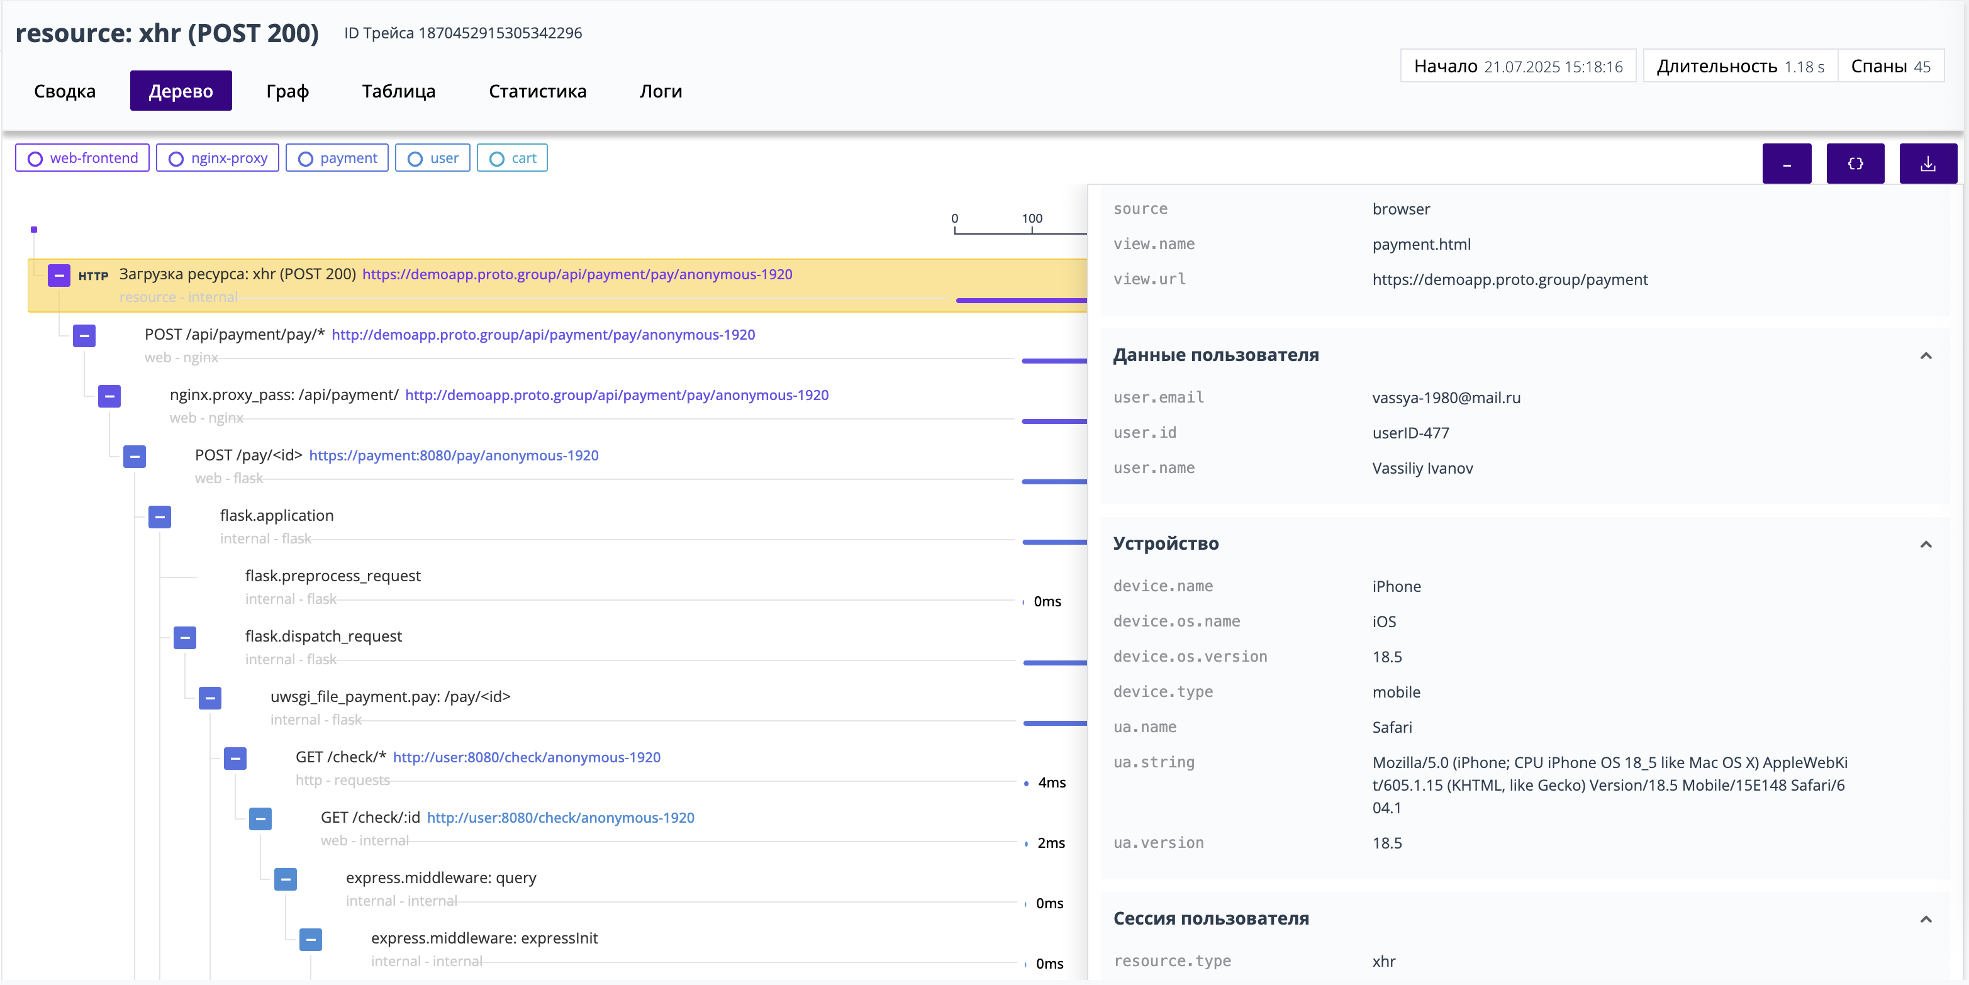Open URL link in 'POST /api/payment/pay/*' row
1969x985 pixels.
point(543,335)
